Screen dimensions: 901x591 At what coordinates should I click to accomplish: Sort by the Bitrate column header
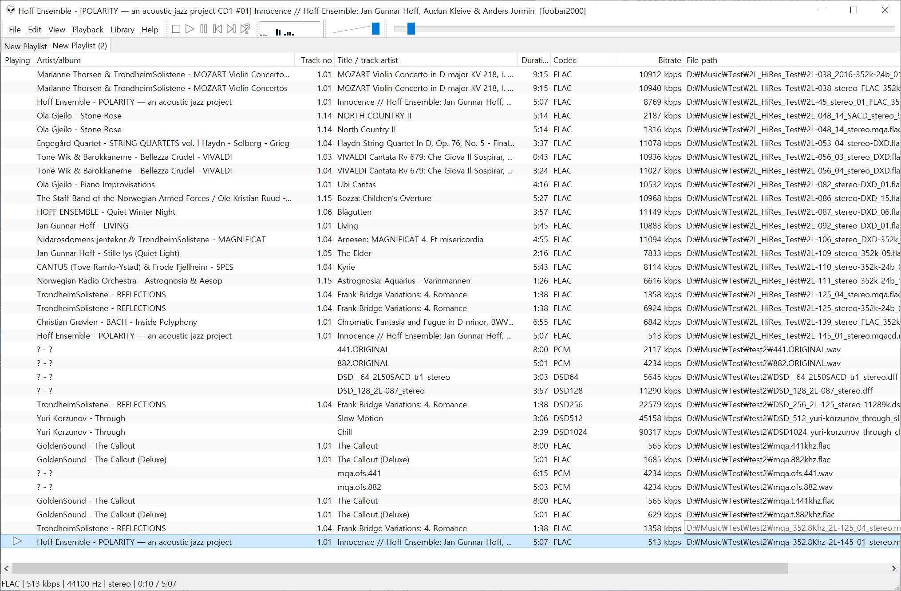669,60
